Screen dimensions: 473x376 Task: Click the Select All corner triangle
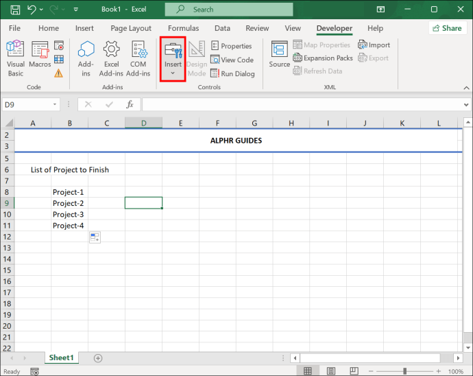(x=9, y=123)
